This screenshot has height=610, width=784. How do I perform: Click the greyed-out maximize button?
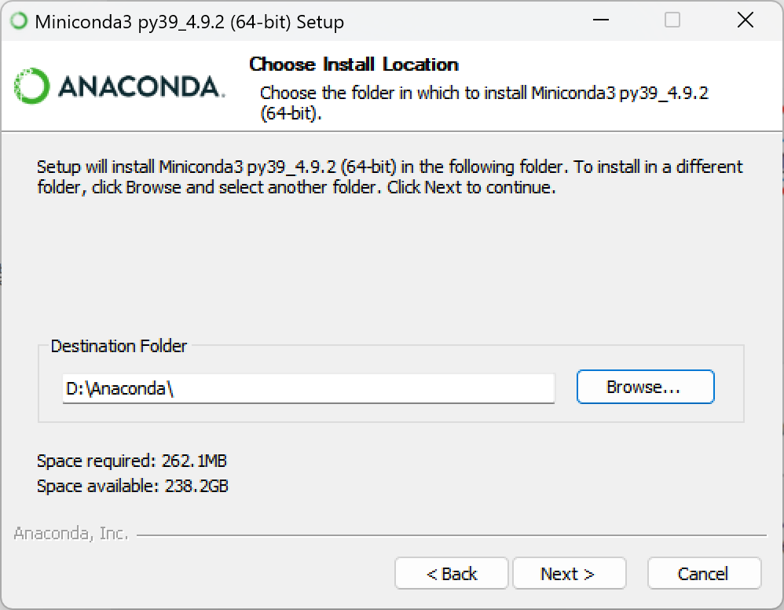[x=672, y=21]
